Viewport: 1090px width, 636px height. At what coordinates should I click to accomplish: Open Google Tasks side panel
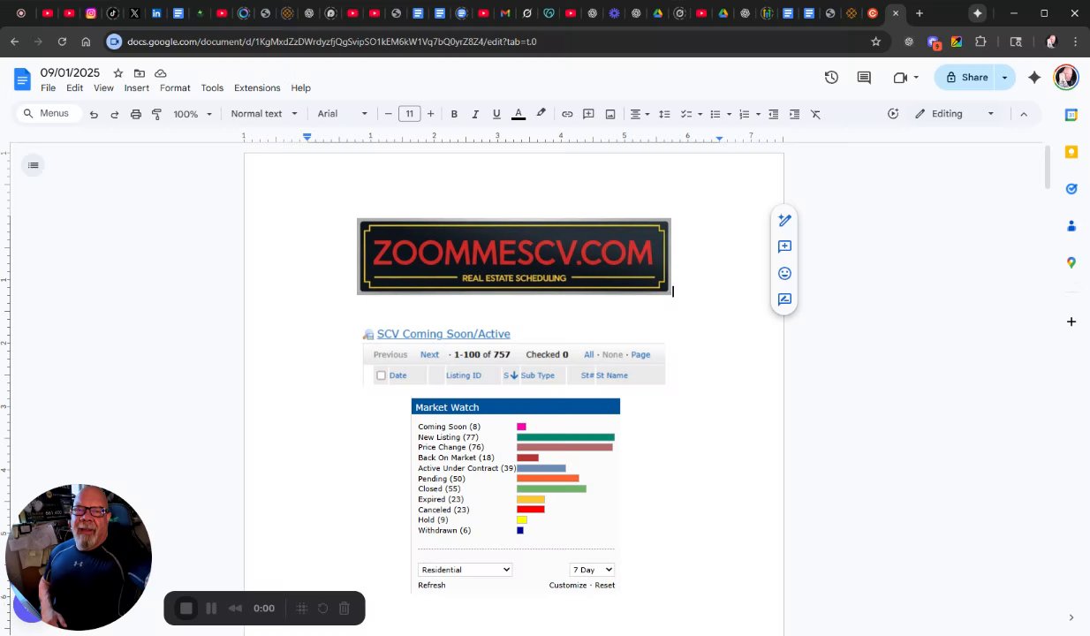[1071, 189]
